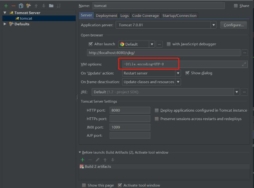The width and height of the screenshot is (254, 188).
Task: Remove configuration with red minus icon
Action: click(x=13, y=6)
